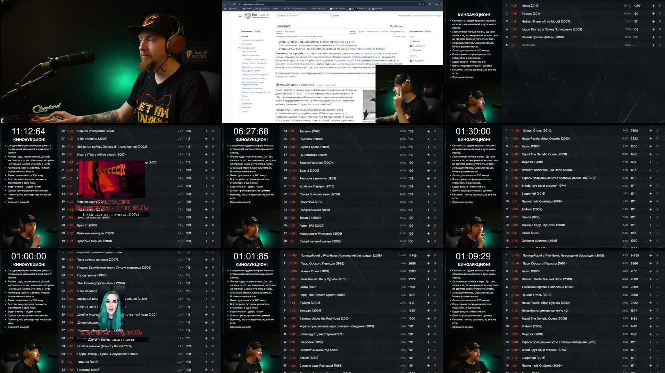Click the ruble icon for Чёрное Рождество (1974)
665x373 pixels.
213,131
